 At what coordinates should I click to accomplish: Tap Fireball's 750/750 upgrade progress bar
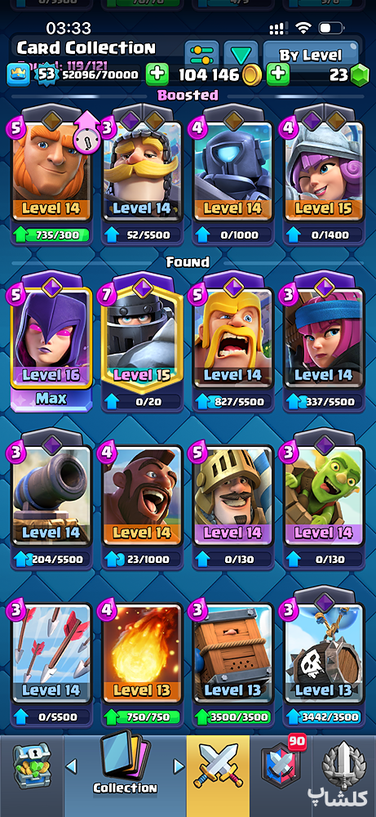coord(142,717)
